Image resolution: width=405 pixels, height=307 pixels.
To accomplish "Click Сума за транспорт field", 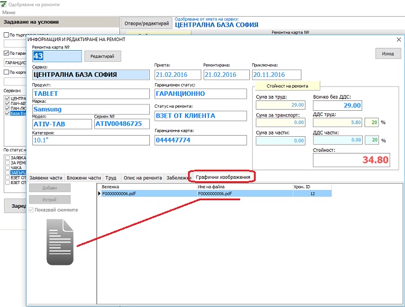I will [x=281, y=122].
